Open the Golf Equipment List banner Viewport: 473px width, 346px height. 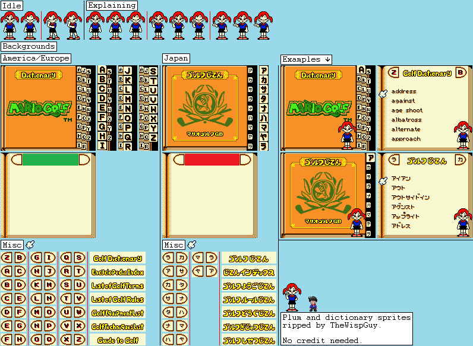(x=118, y=313)
